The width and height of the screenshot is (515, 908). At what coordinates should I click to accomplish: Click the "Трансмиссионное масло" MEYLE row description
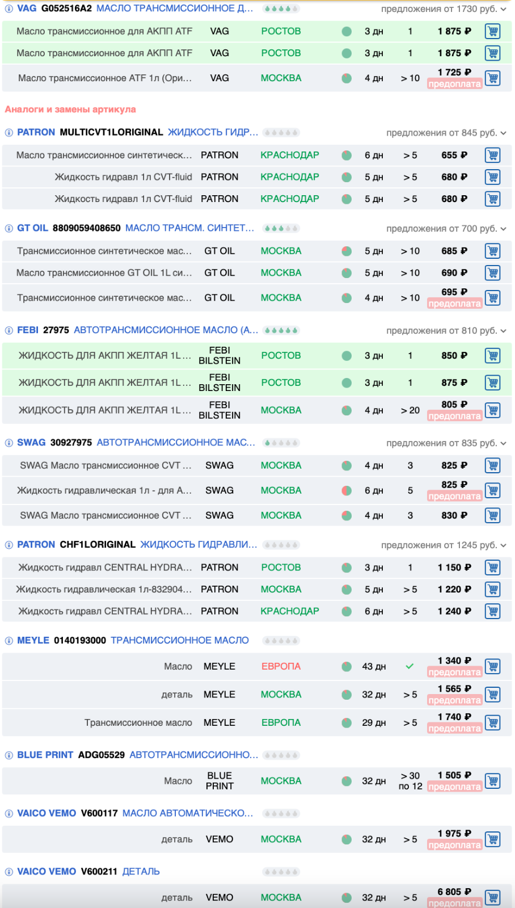(138, 722)
